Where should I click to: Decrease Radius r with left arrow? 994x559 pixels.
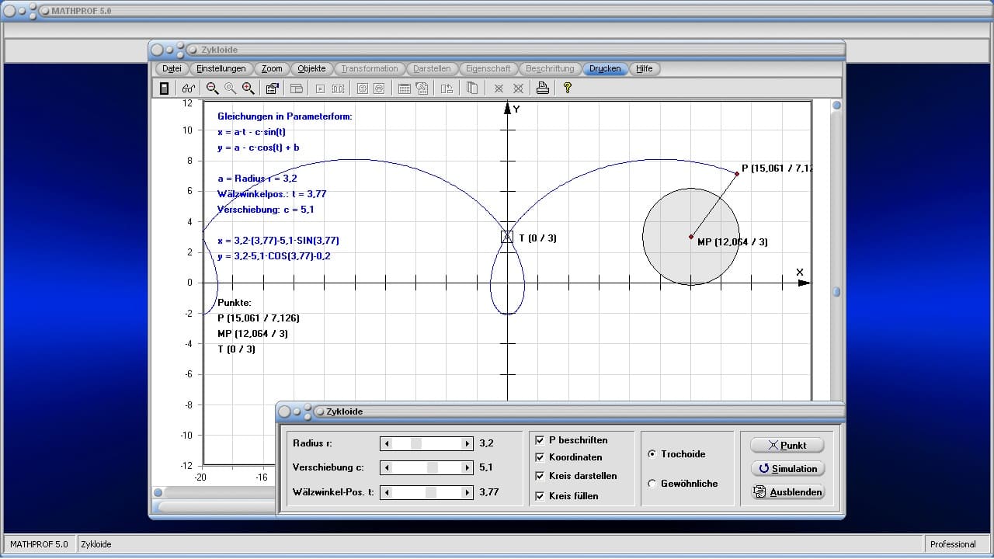(387, 443)
